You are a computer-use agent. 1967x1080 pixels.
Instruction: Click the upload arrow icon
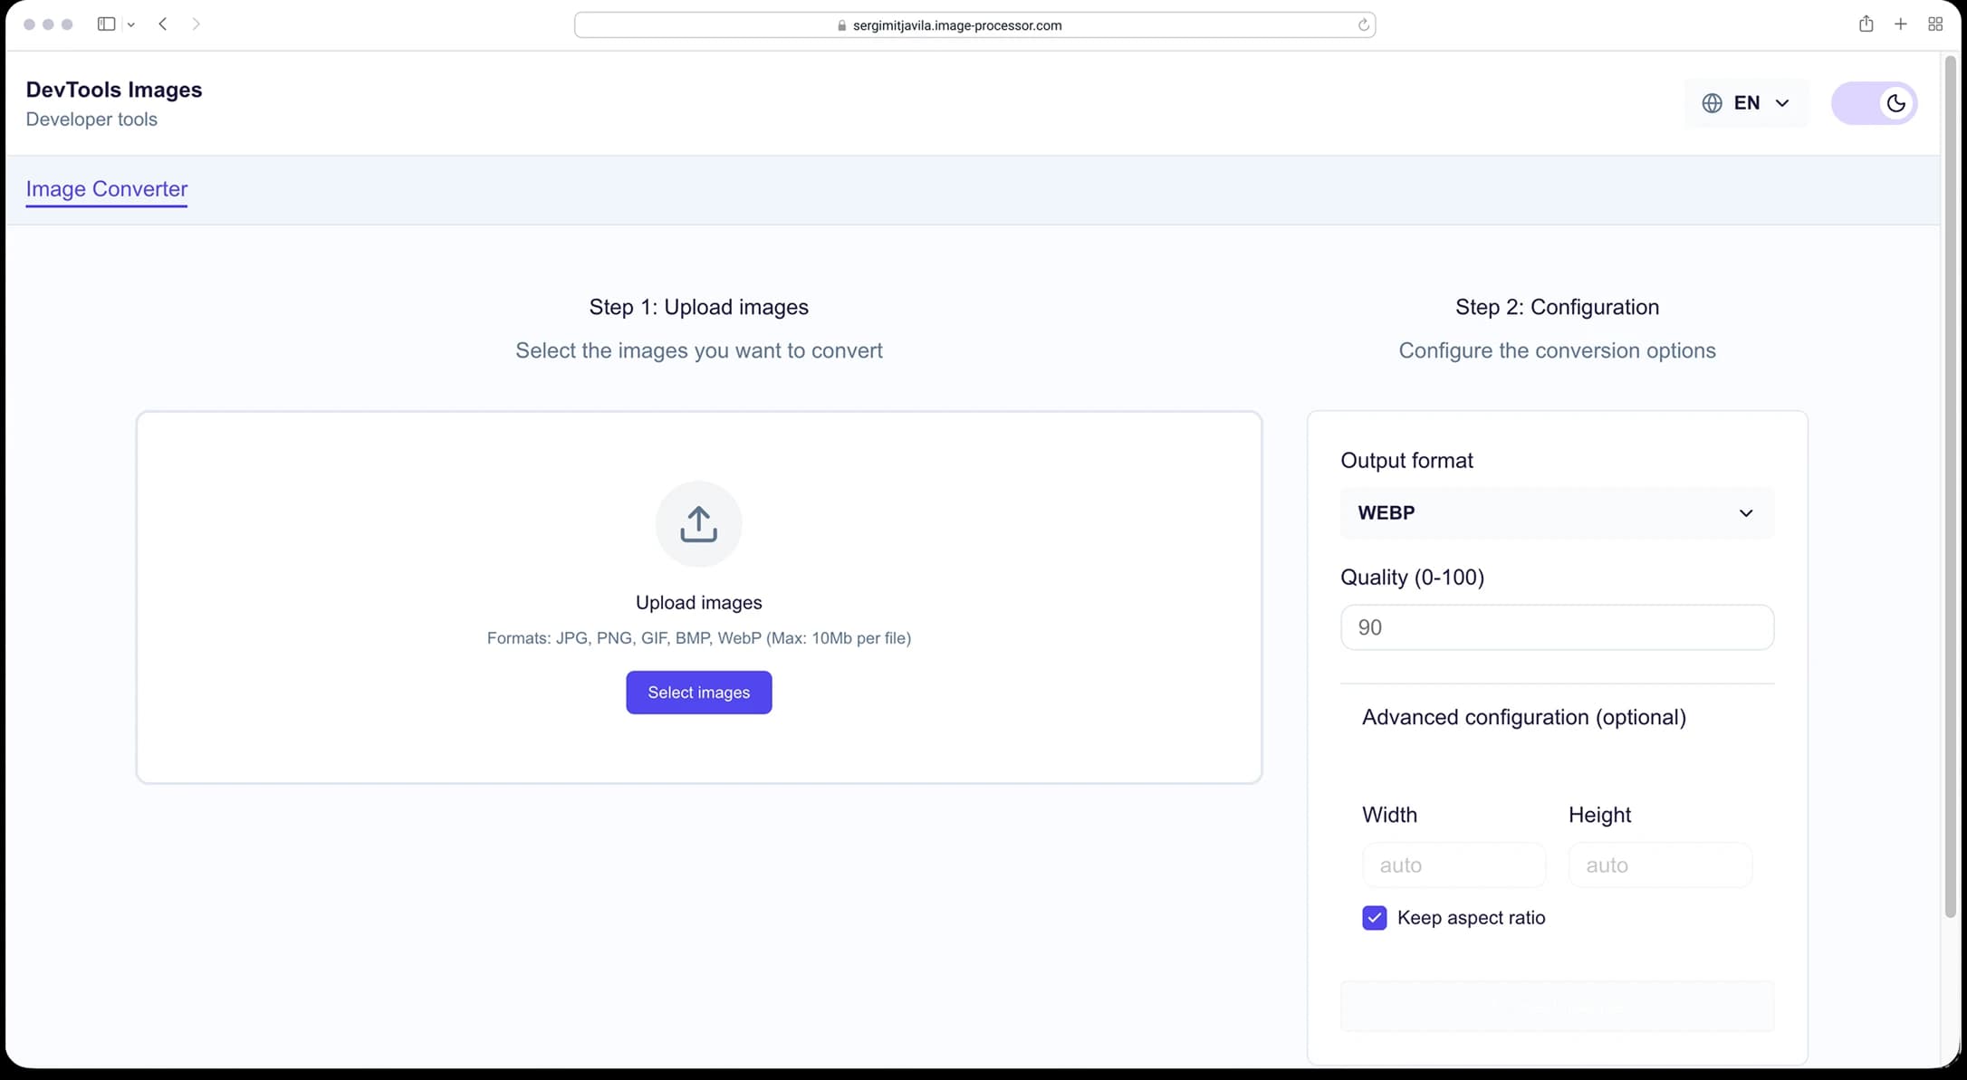(x=698, y=524)
